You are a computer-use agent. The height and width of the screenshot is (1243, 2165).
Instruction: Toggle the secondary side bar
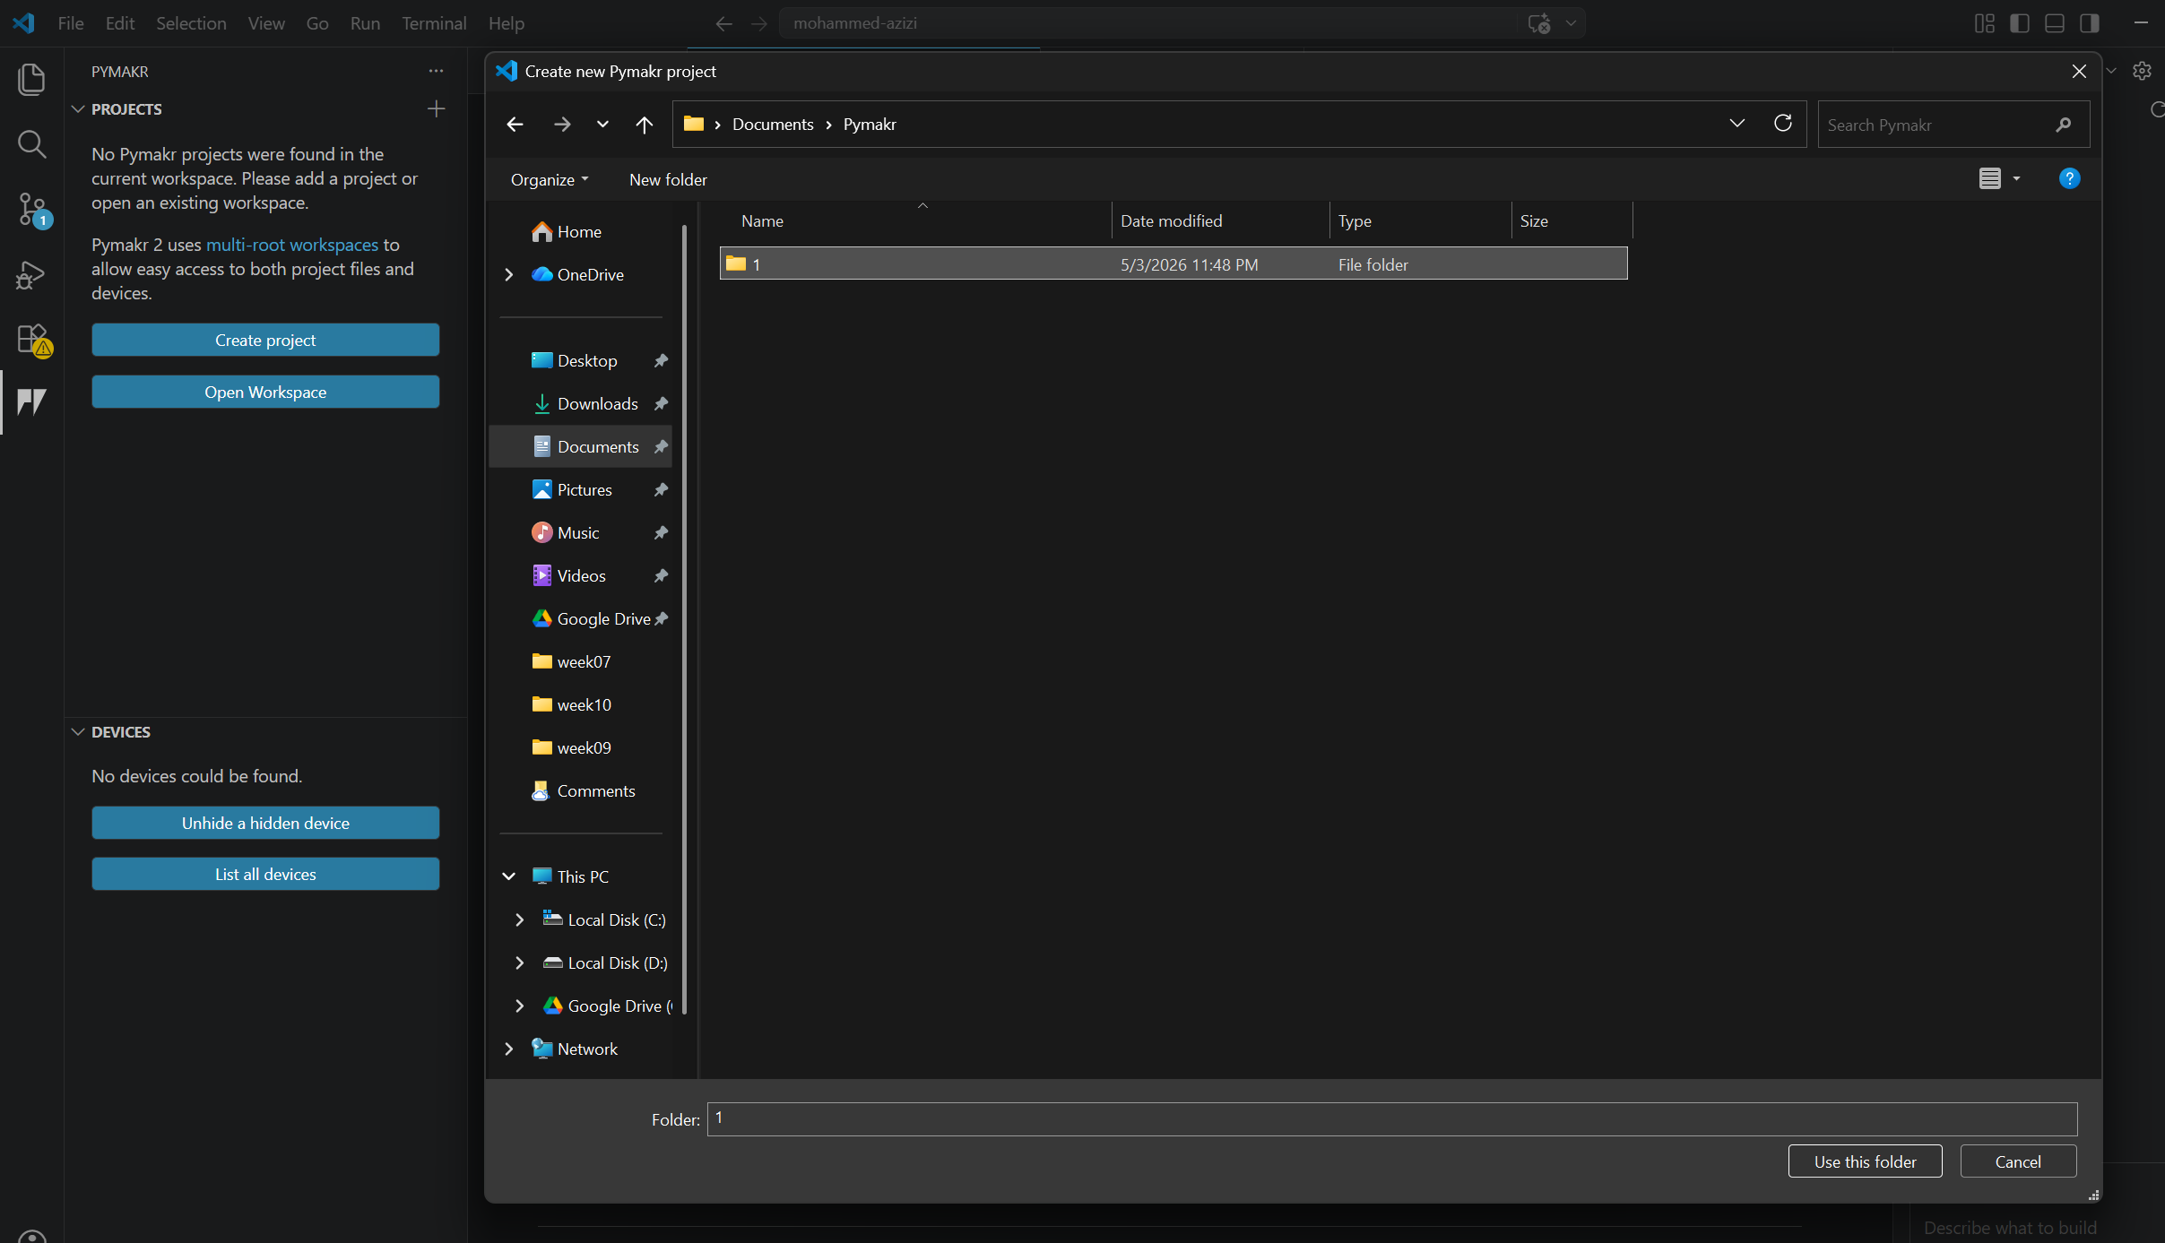[2089, 23]
